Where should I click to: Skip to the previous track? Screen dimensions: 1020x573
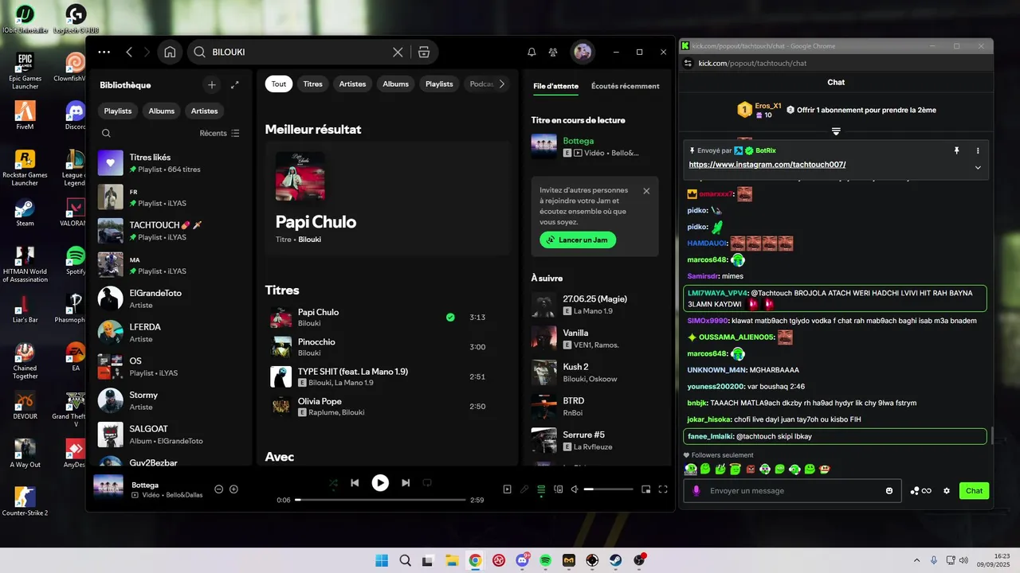[x=355, y=482]
